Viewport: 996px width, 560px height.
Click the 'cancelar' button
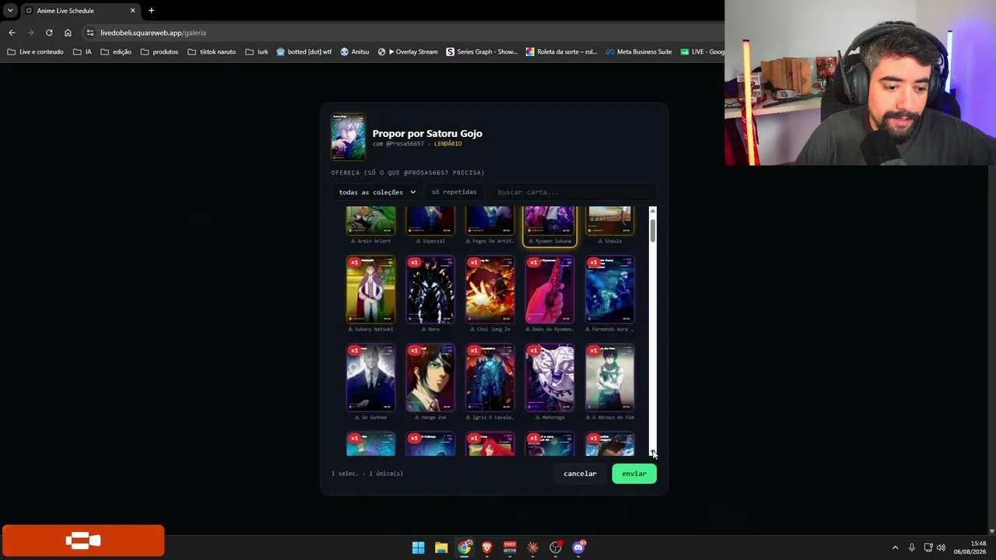coord(580,474)
